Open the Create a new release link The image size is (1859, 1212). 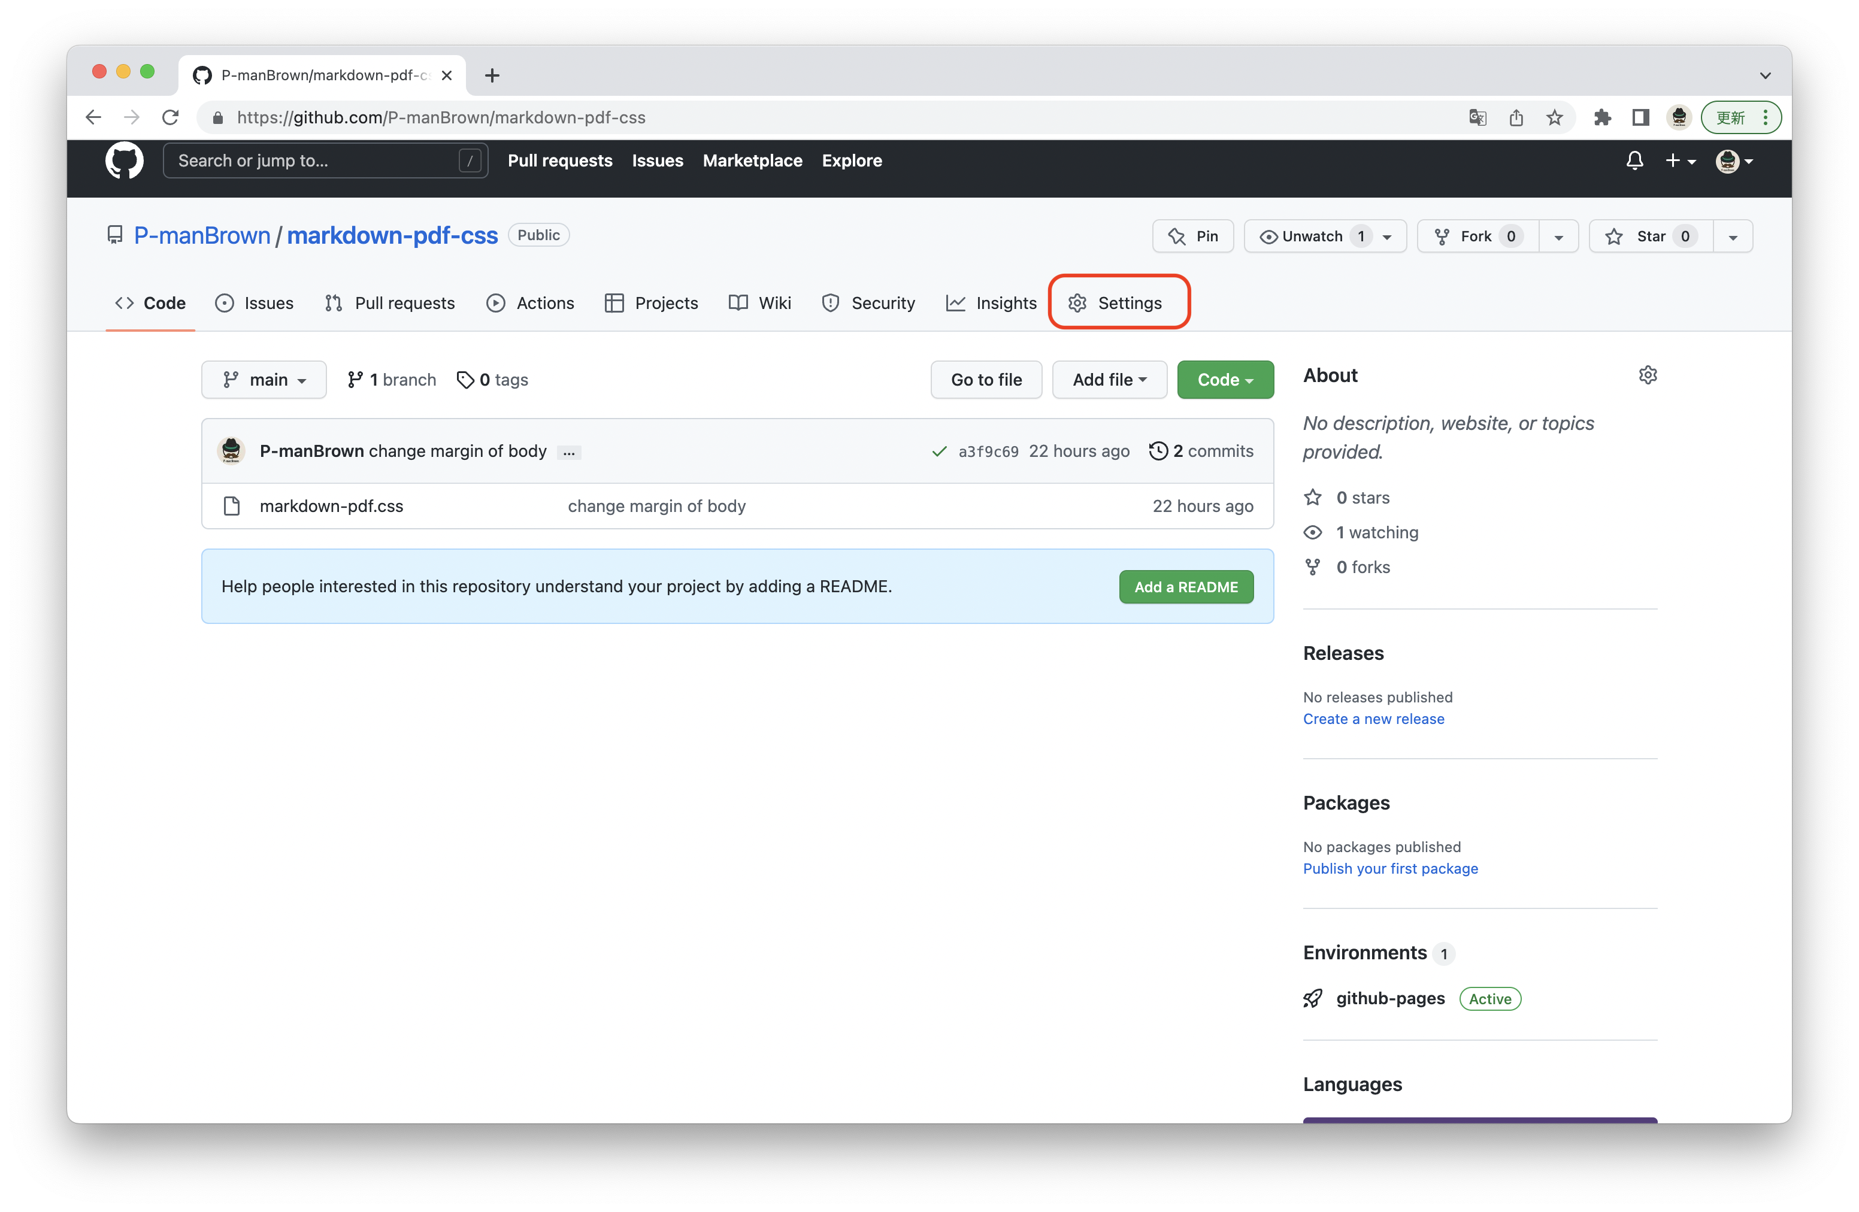[x=1373, y=719]
